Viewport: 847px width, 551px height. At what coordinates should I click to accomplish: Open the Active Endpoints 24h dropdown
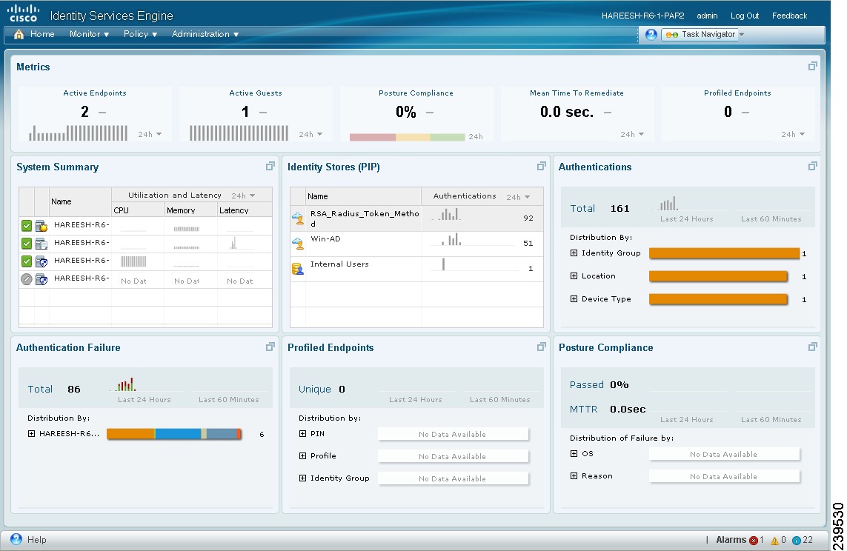pyautogui.click(x=150, y=134)
